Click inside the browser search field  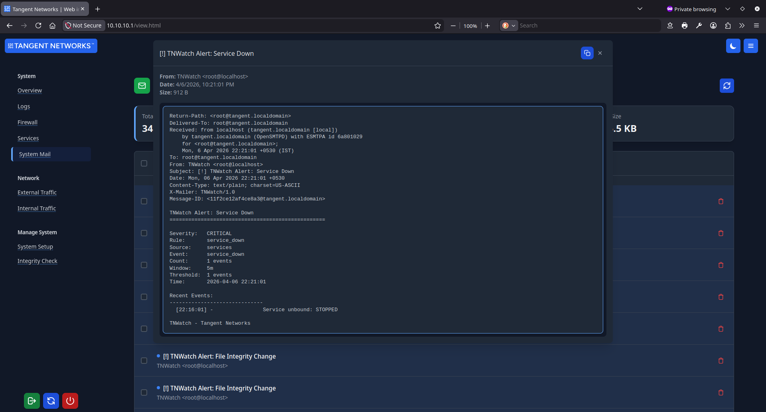(x=578, y=25)
